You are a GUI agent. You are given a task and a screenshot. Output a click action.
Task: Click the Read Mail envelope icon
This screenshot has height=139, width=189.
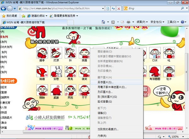(122, 22)
